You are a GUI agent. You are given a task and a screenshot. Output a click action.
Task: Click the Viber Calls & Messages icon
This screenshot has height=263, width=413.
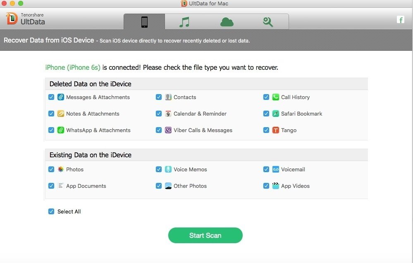(168, 130)
